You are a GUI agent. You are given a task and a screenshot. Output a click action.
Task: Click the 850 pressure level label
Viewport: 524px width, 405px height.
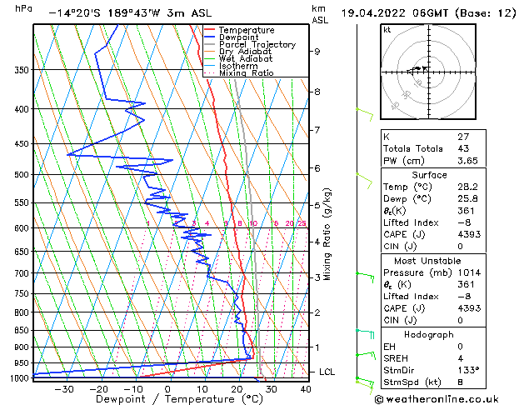click(22, 331)
